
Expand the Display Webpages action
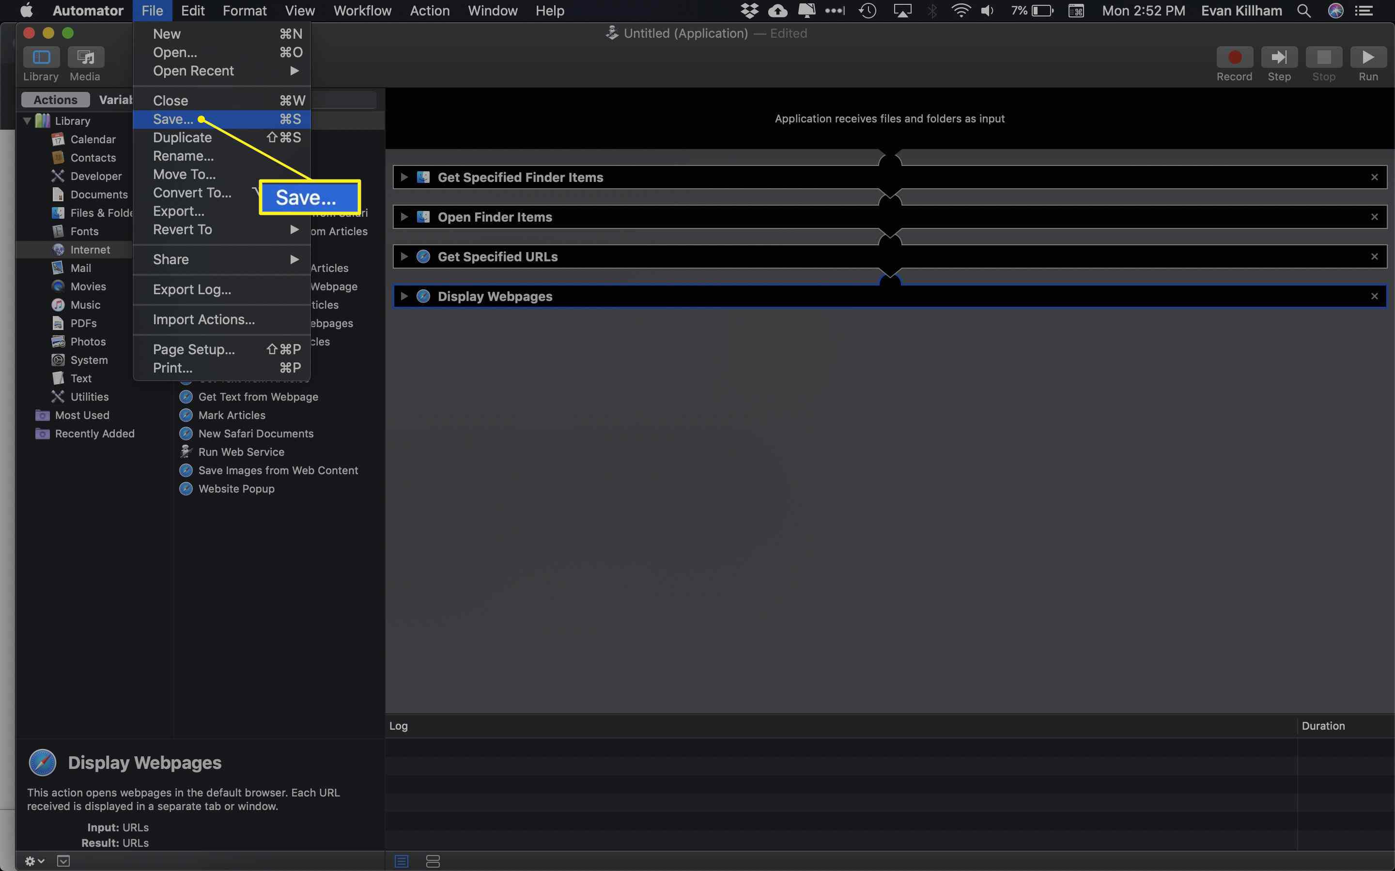(x=404, y=297)
